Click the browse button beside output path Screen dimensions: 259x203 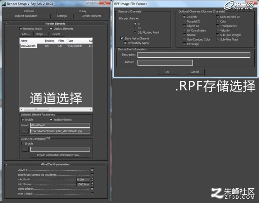click(x=25, y=131)
